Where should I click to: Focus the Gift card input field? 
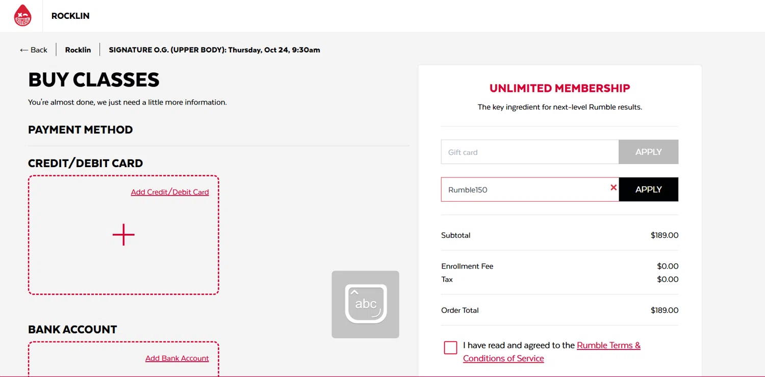[530, 152]
